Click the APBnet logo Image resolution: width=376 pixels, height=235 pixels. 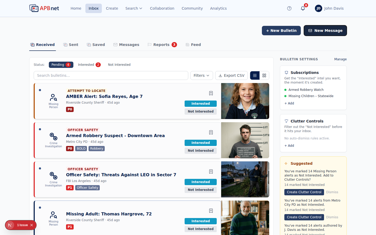(44, 8)
